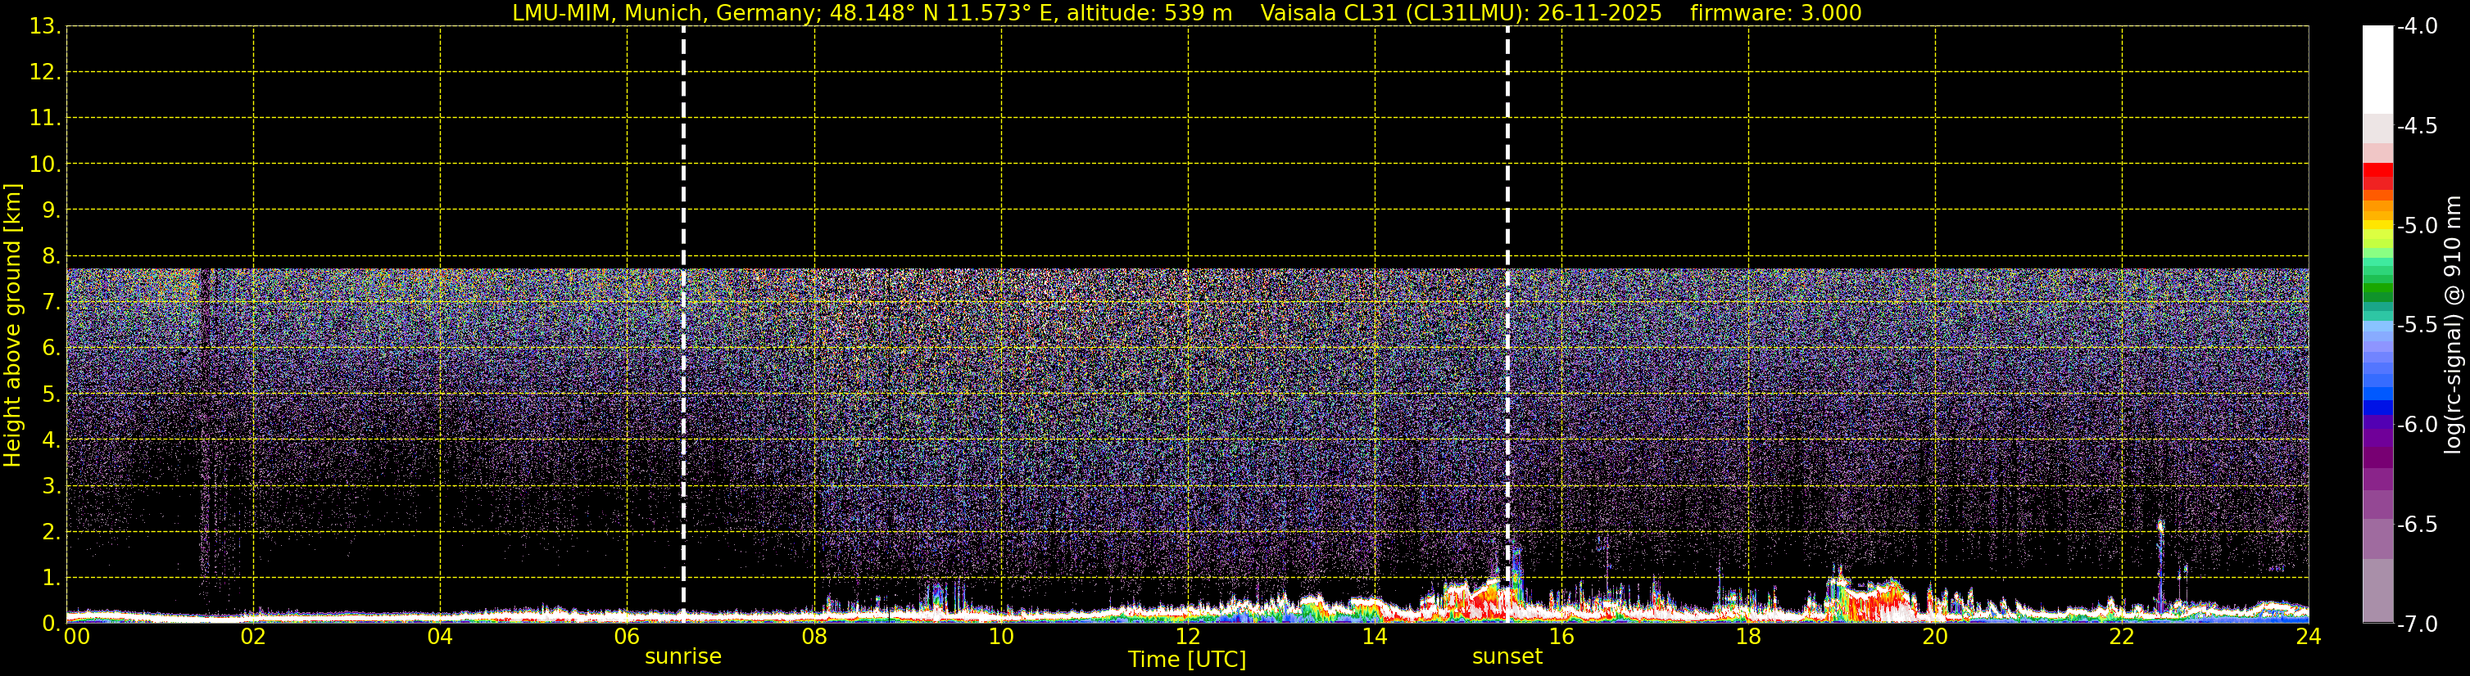
Task: Click the height axis tick label '10.'
Action: tap(45, 164)
